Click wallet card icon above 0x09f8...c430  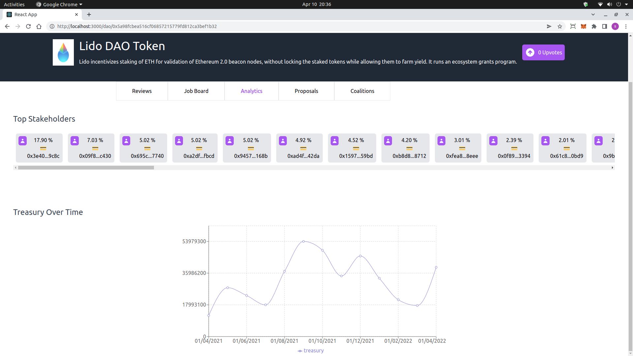click(x=95, y=148)
